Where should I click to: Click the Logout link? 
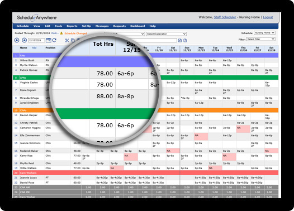[268, 17]
